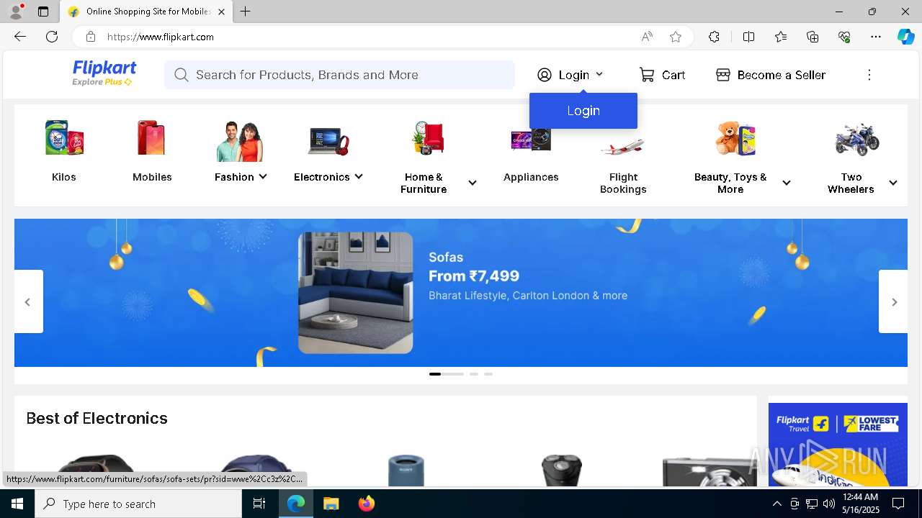Open the Sofas From ₹7,499 banner
The width and height of the screenshot is (922, 518).
[x=461, y=293]
